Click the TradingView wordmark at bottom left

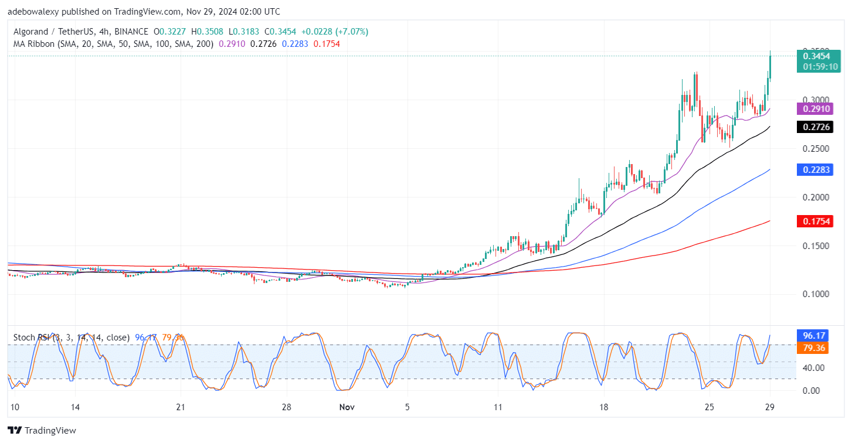point(50,430)
